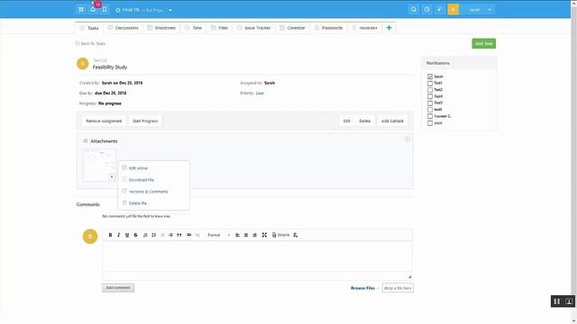Choose Delete file from attachment menu
The width and height of the screenshot is (577, 324).
138,203
